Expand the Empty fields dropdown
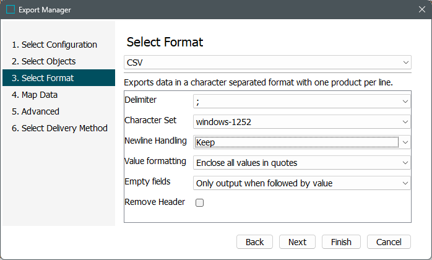The image size is (432, 260). pos(405,183)
